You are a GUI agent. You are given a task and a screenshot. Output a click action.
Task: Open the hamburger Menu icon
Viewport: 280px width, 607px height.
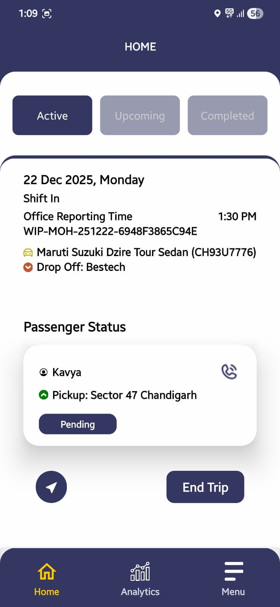tap(233, 571)
